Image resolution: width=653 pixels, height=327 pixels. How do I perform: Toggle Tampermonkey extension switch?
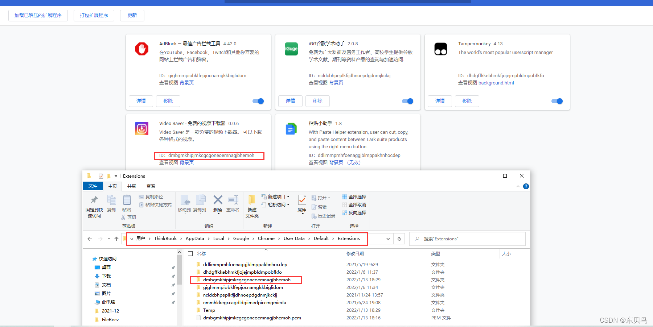point(557,101)
